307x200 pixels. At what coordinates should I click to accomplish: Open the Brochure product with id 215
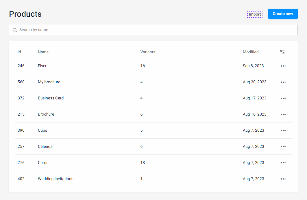pos(46,114)
